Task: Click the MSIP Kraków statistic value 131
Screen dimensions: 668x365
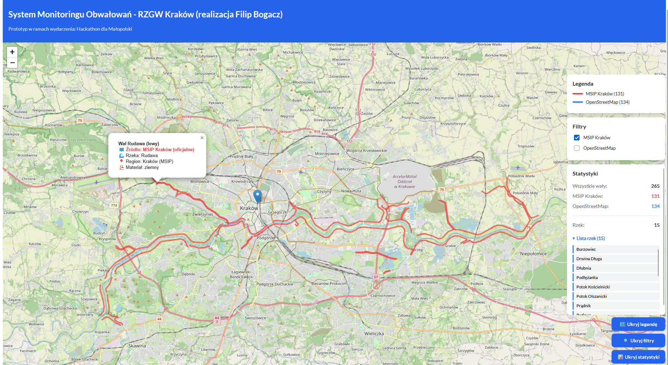Action: [x=655, y=196]
